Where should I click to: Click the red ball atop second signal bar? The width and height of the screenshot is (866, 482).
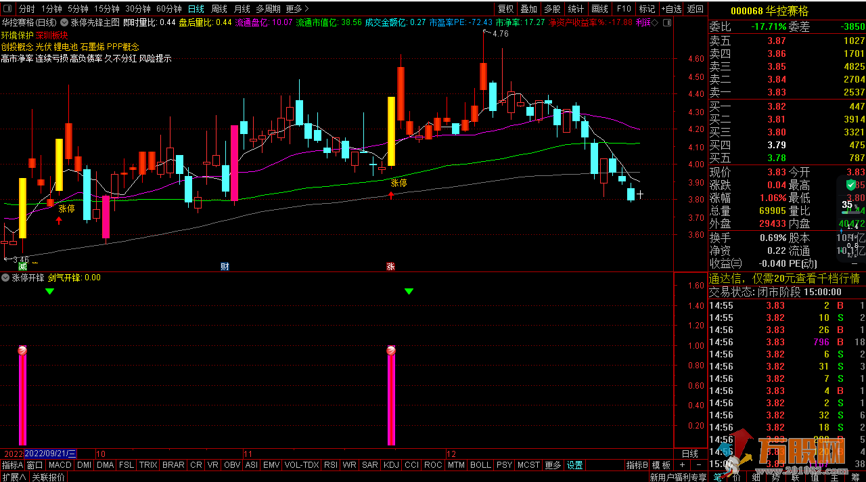pos(391,350)
